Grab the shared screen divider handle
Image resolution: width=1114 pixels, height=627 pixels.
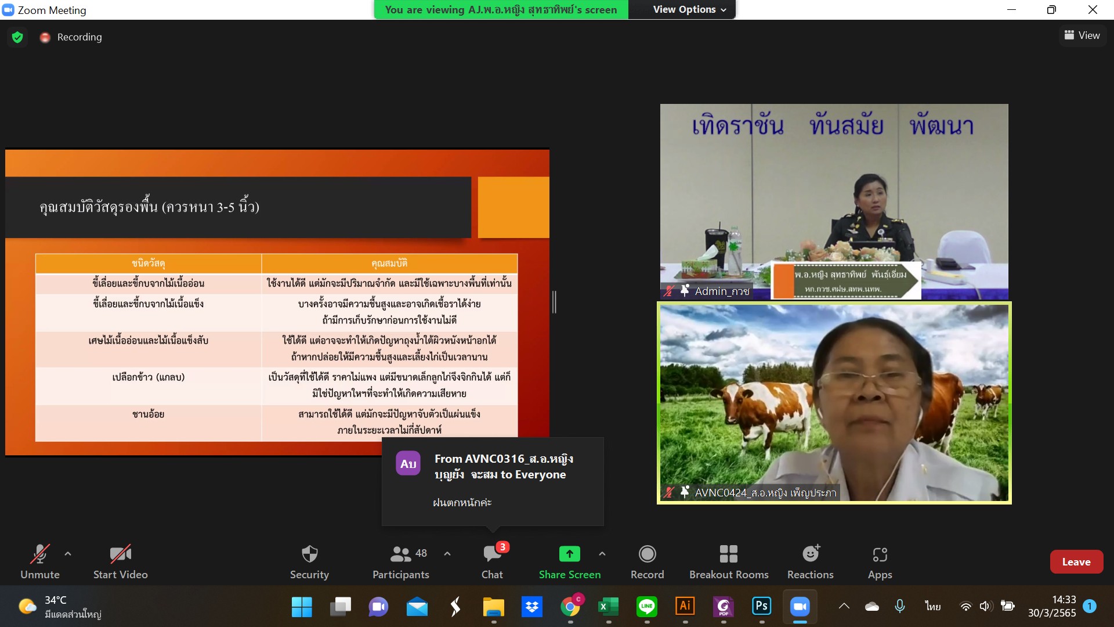pos(554,302)
